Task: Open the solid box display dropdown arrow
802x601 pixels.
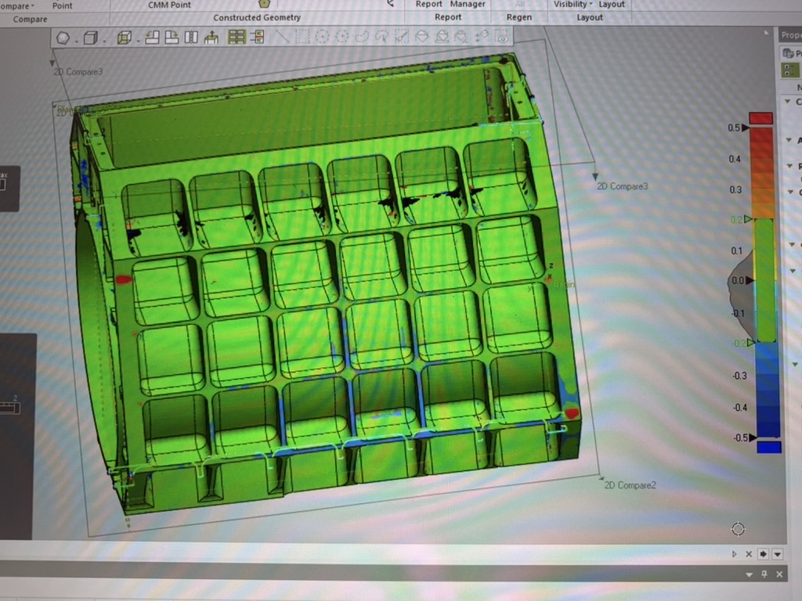Action: click(104, 41)
